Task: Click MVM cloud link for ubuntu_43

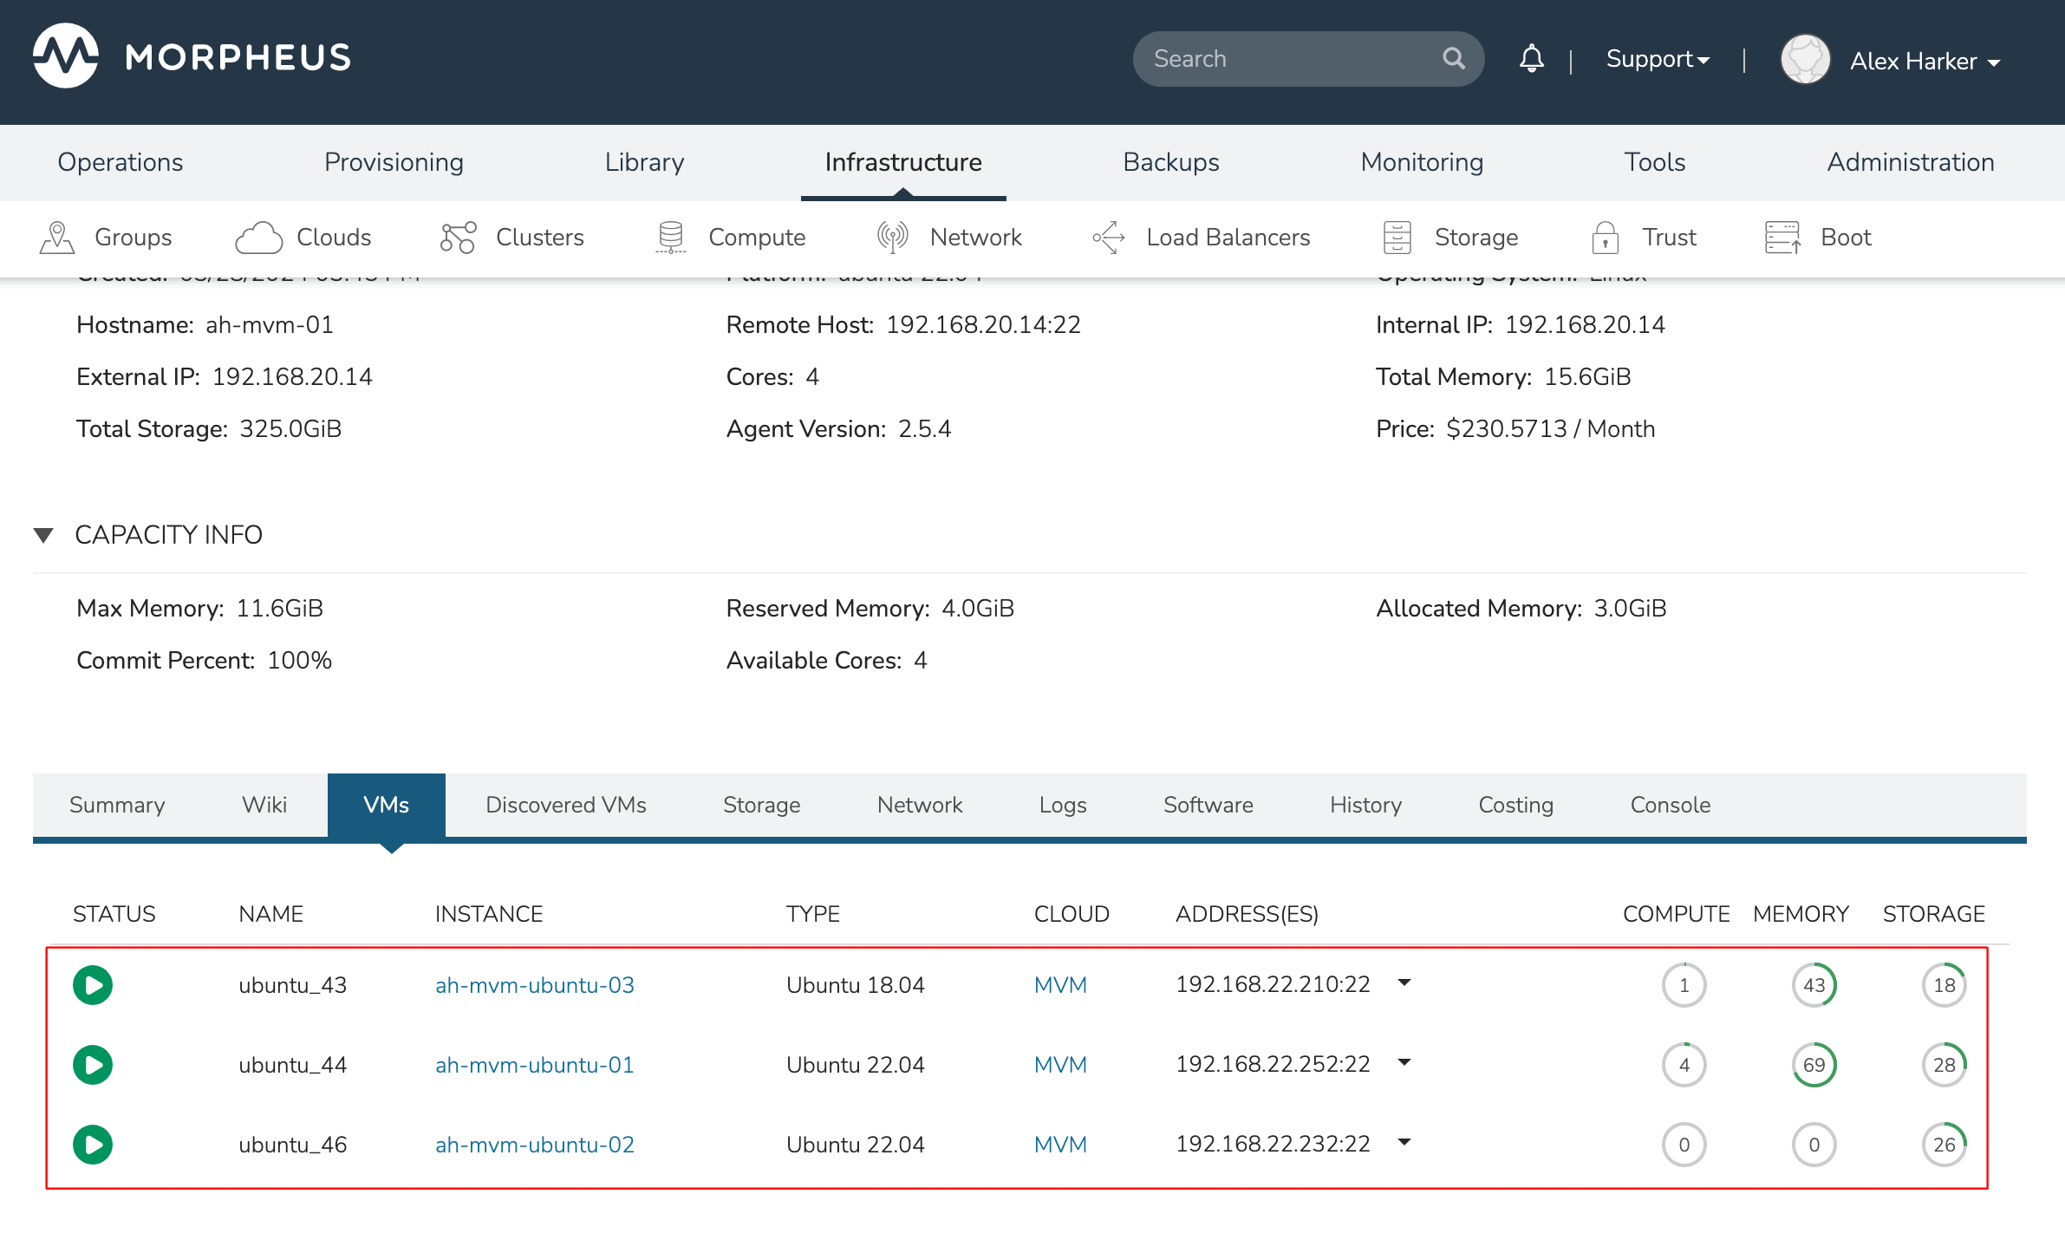Action: pos(1059,985)
